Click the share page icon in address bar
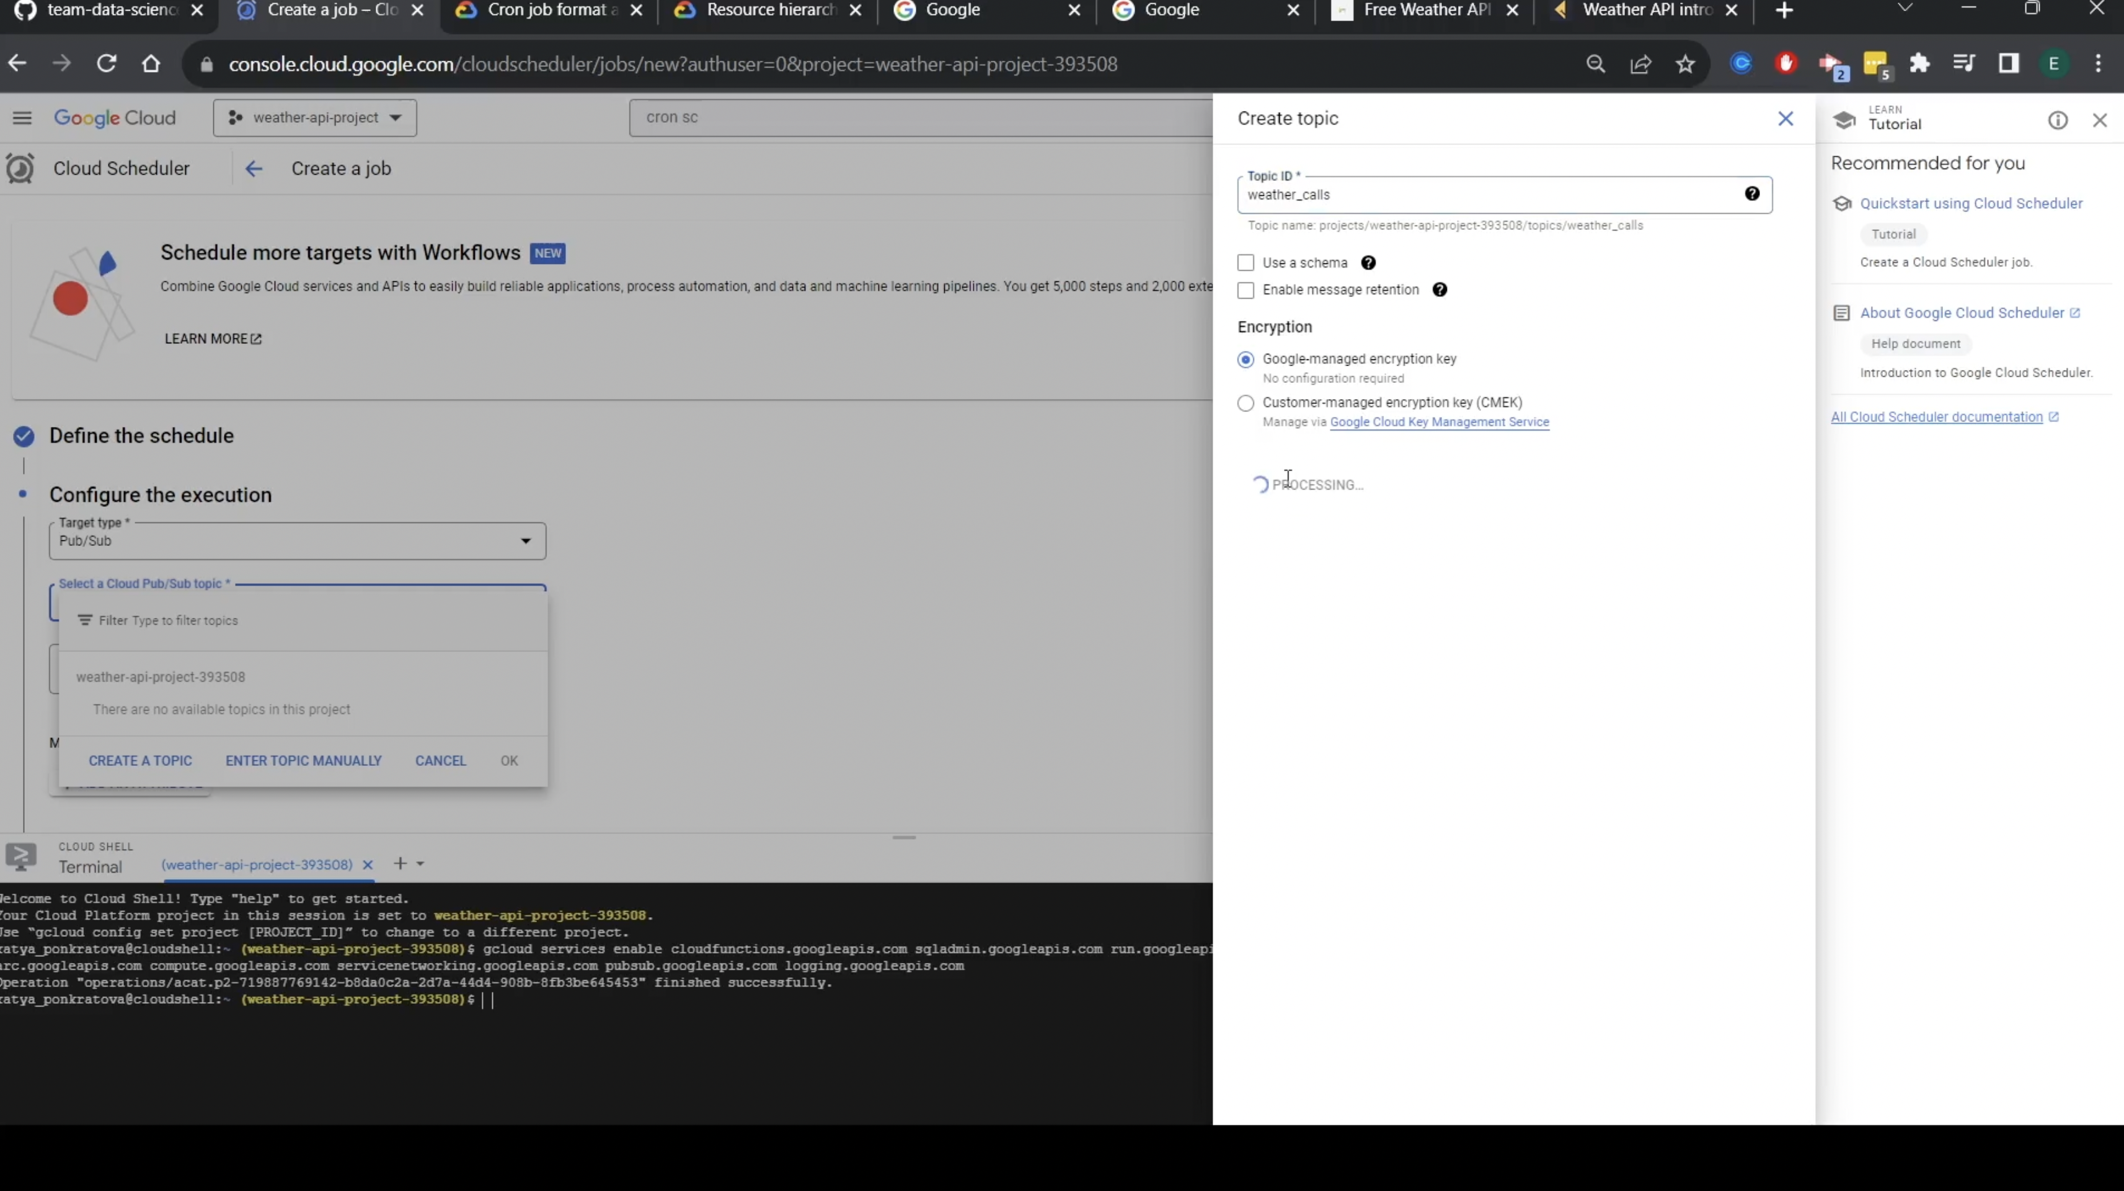This screenshot has height=1191, width=2124. click(1641, 63)
